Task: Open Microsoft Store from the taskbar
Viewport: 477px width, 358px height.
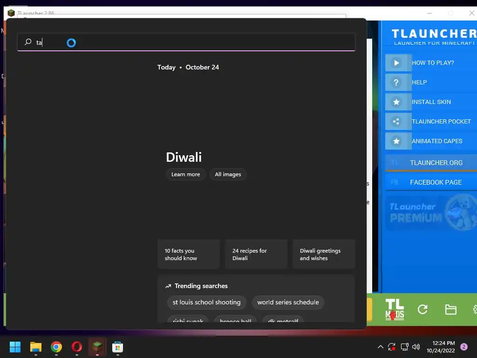Action: point(118,347)
